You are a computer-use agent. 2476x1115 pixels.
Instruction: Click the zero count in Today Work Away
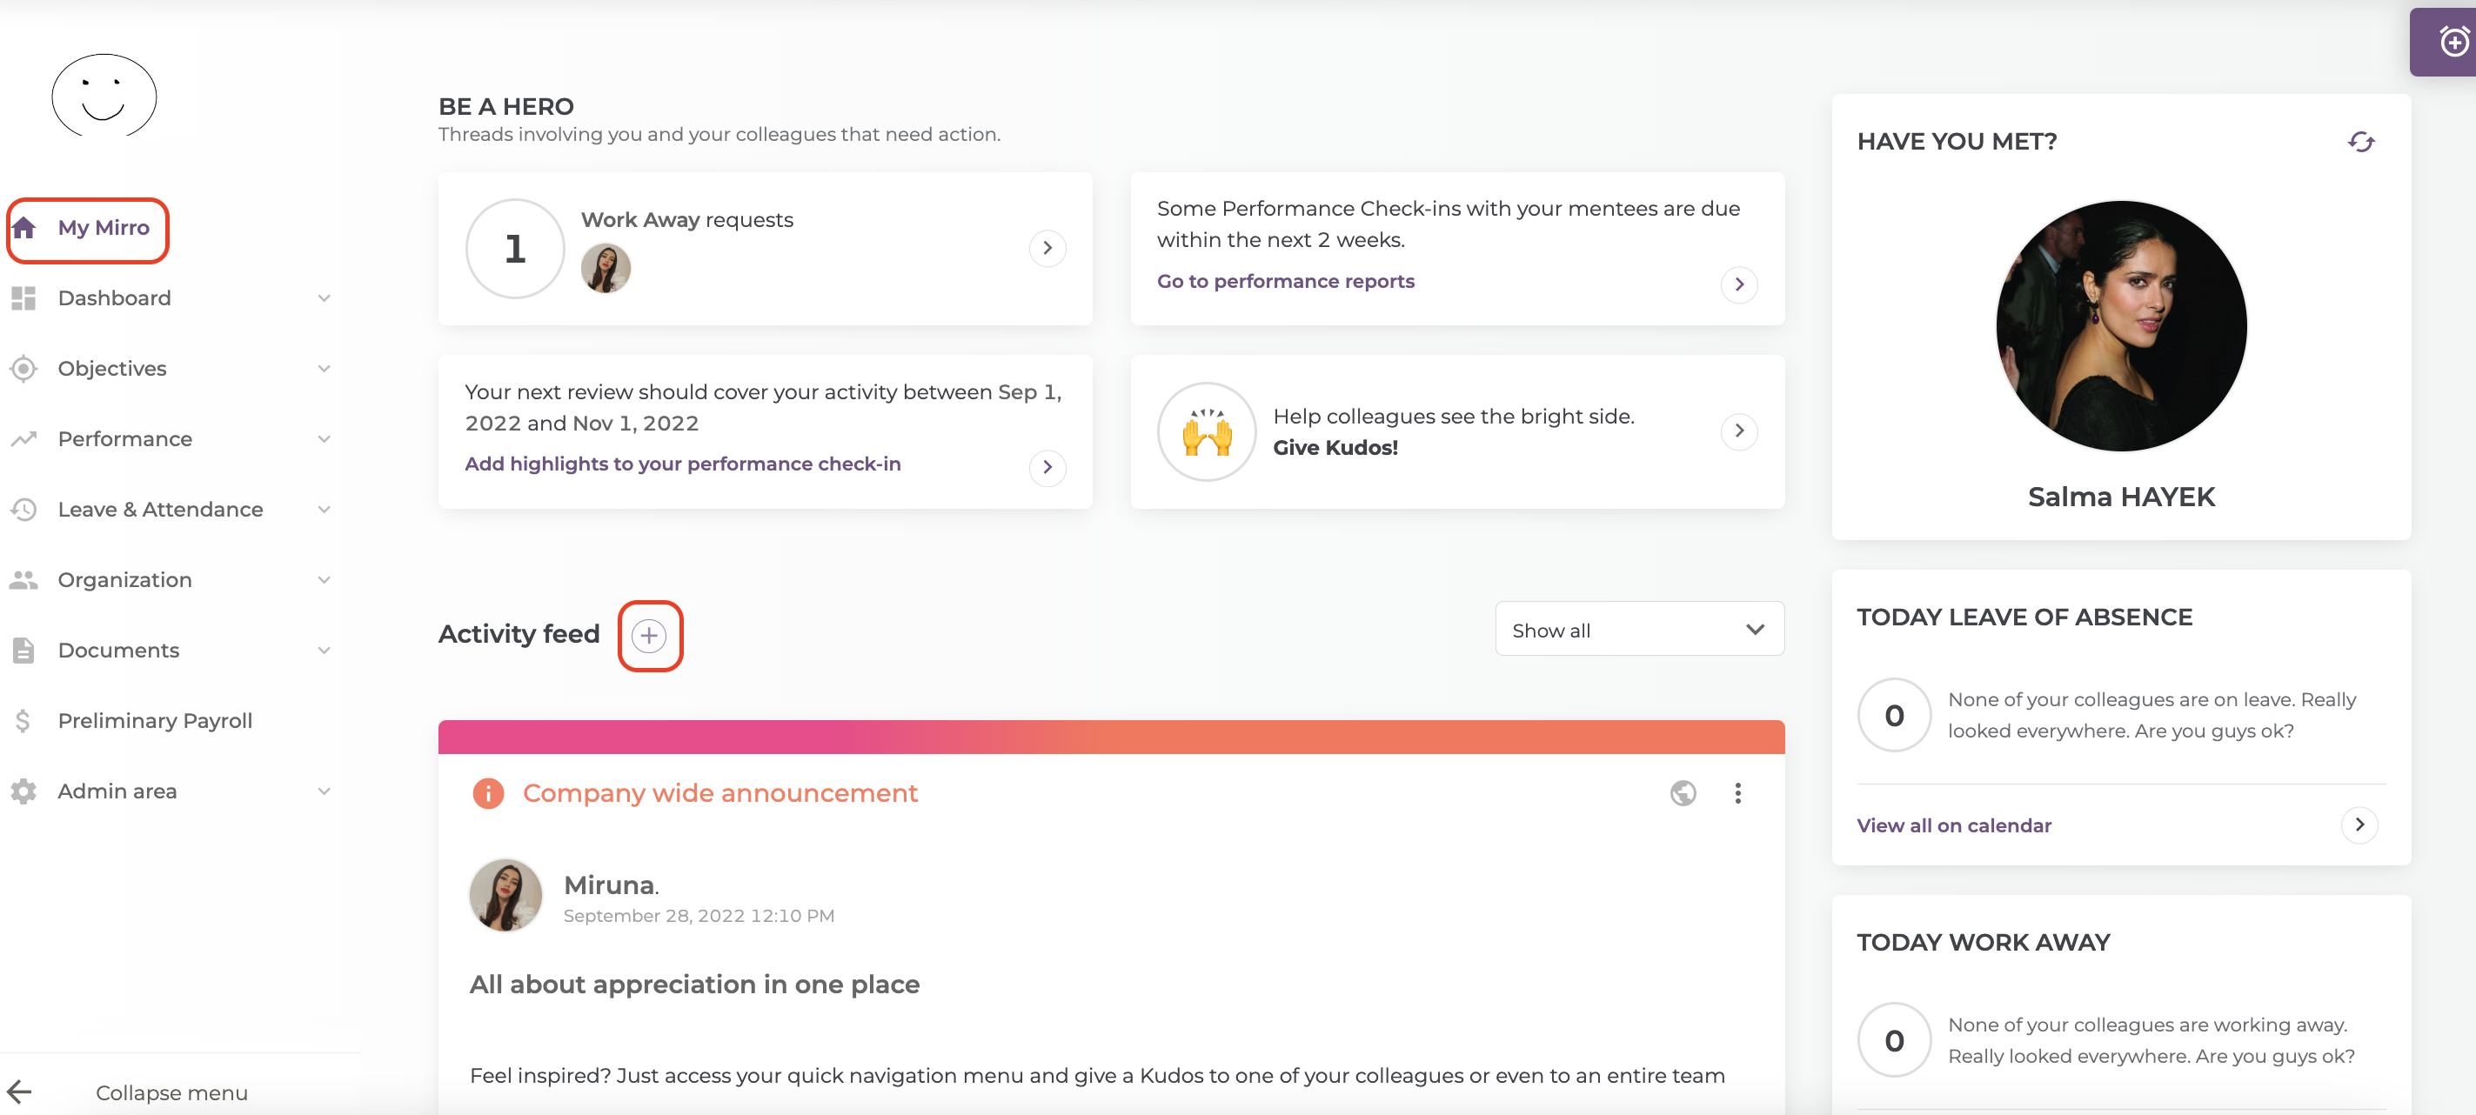1893,1040
